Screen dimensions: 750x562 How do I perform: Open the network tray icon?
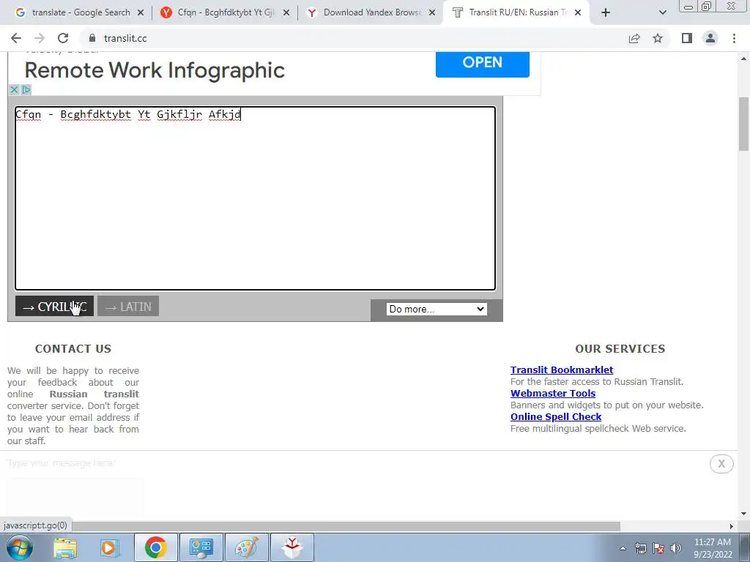[640, 548]
